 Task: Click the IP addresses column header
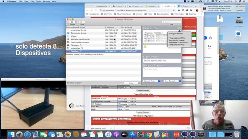(x=109, y=27)
